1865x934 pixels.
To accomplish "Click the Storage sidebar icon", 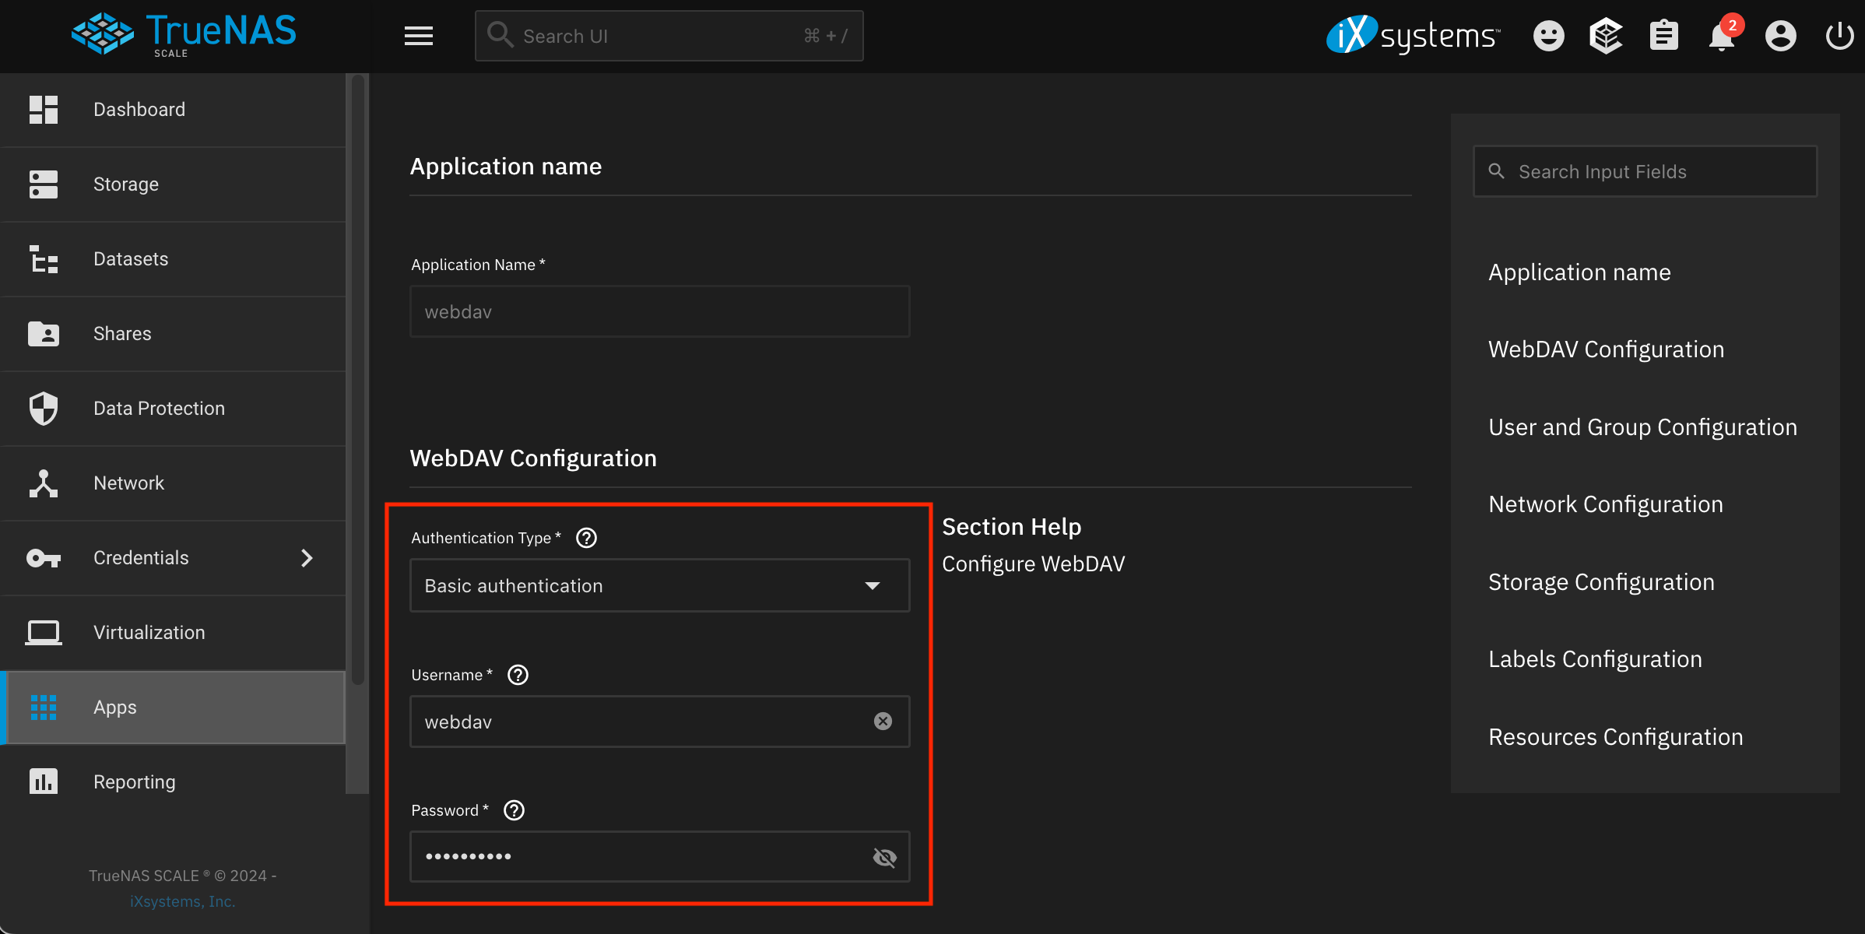I will [44, 184].
